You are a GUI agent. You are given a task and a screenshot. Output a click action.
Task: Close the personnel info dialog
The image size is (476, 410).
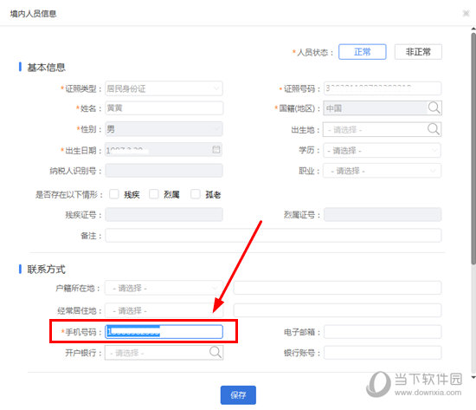[x=466, y=13]
